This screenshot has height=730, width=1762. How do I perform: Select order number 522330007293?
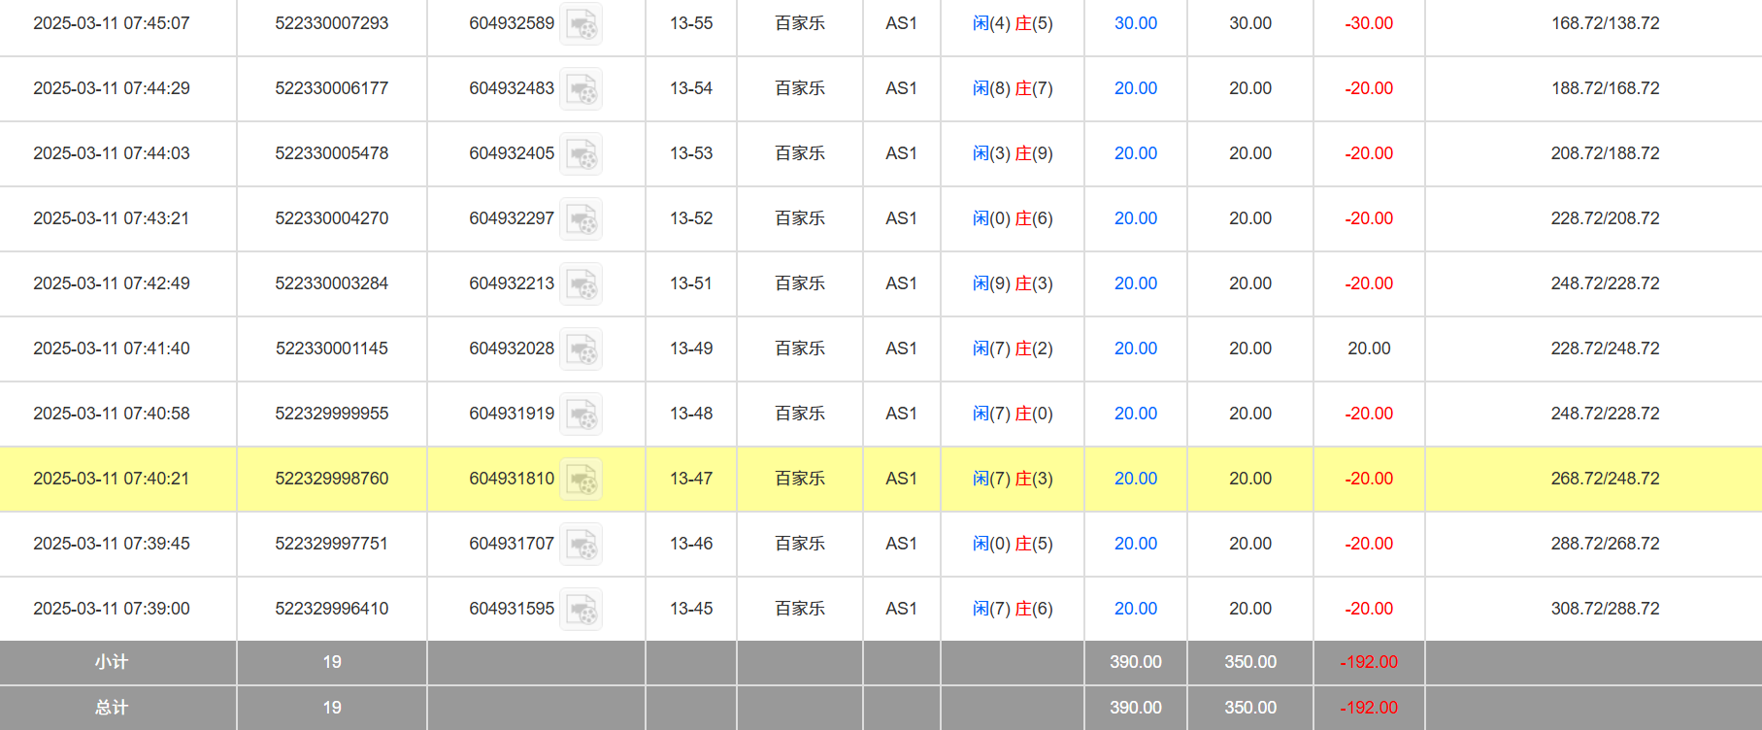331,23
